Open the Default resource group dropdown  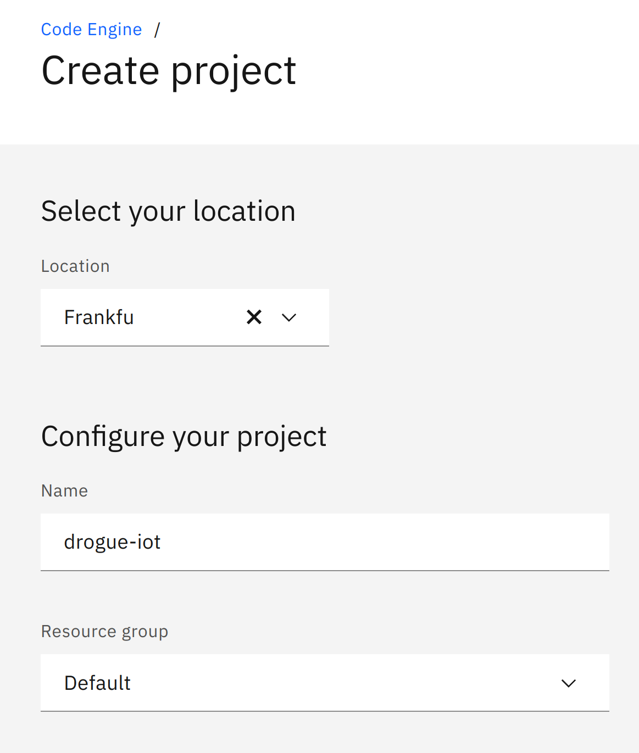[x=325, y=683]
